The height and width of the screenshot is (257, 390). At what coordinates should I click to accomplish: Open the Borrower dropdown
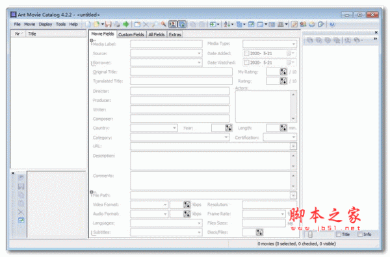(199, 62)
